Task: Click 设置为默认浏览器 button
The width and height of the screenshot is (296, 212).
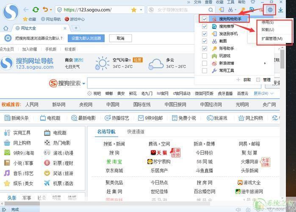Action: [x=86, y=38]
